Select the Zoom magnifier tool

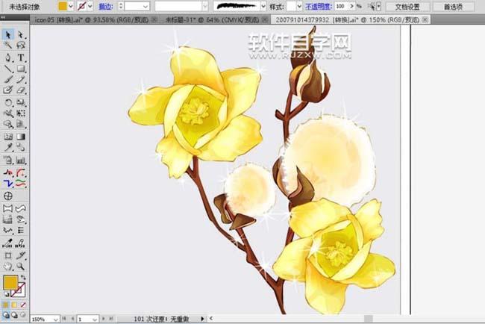click(21, 265)
